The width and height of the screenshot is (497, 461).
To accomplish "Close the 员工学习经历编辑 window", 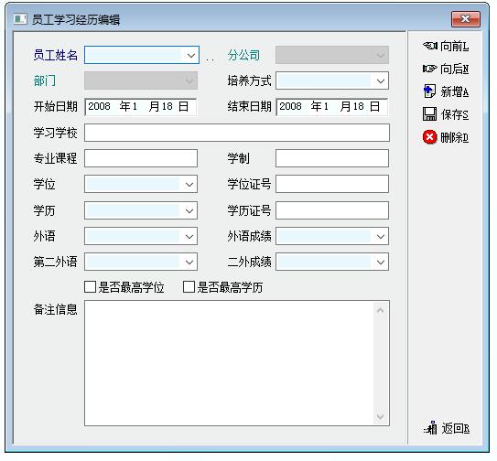I will coord(466,19).
